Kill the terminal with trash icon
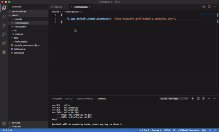219x132 pixels. point(204,99)
